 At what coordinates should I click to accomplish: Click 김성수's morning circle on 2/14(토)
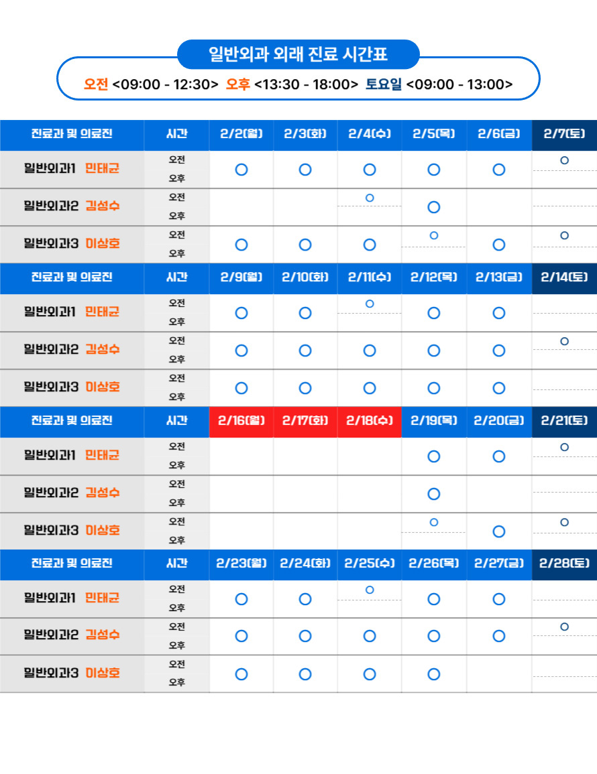[564, 341]
